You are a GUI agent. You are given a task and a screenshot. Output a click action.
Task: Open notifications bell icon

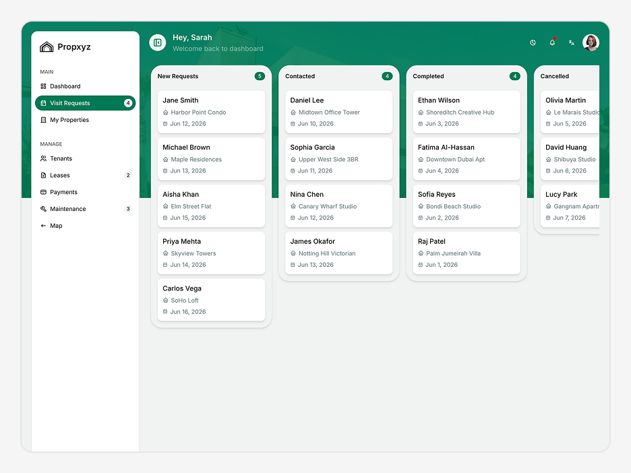click(552, 42)
